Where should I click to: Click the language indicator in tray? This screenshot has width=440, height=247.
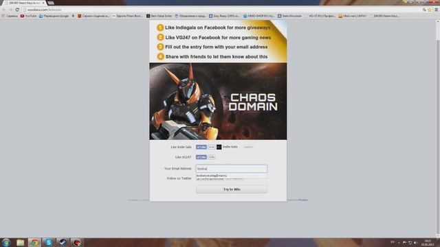tap(393, 242)
